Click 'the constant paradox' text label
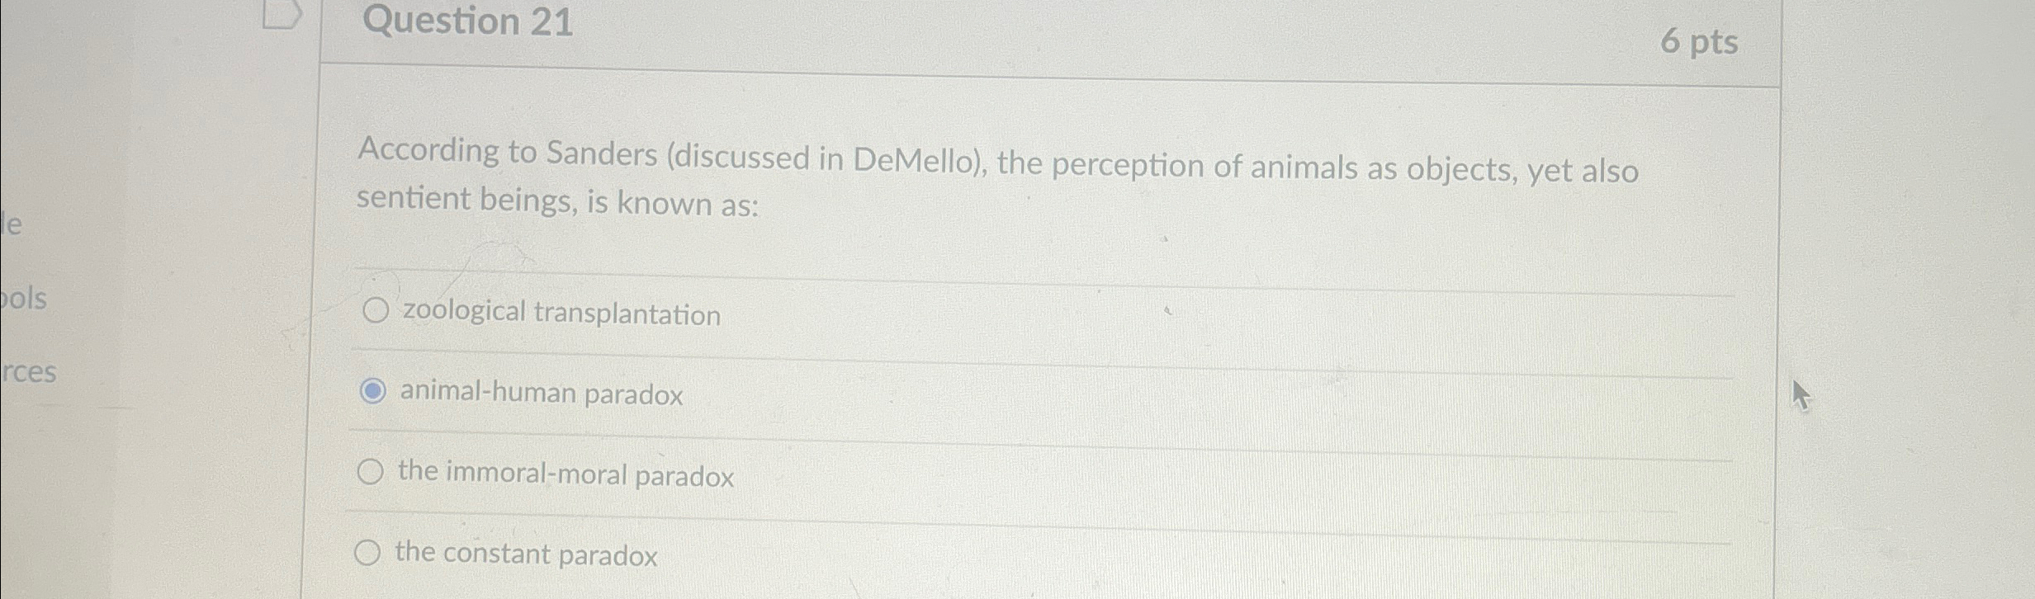 point(525,553)
